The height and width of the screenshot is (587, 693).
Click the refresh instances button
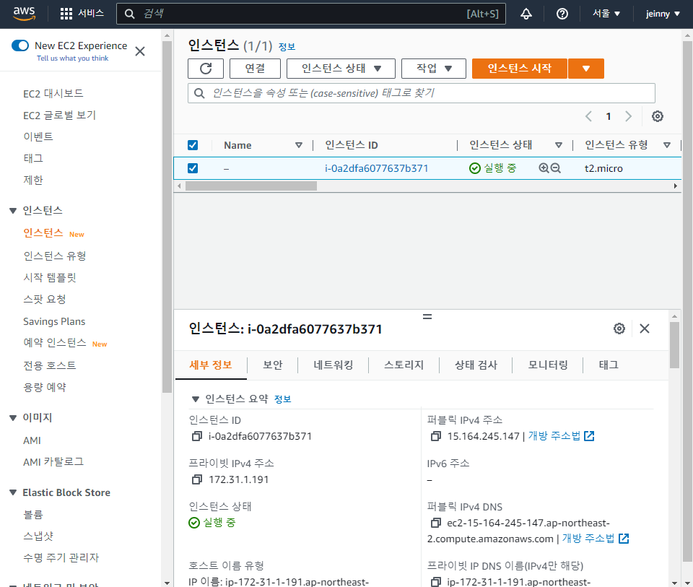pyautogui.click(x=206, y=69)
